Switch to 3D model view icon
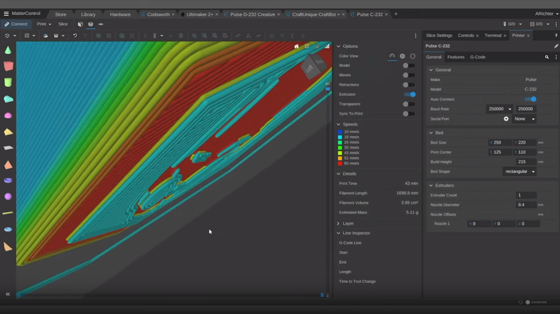 80,24
